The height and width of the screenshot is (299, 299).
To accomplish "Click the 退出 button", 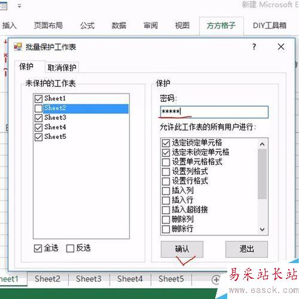I will tap(246, 249).
